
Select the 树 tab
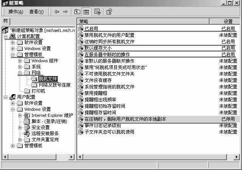tap(6, 21)
